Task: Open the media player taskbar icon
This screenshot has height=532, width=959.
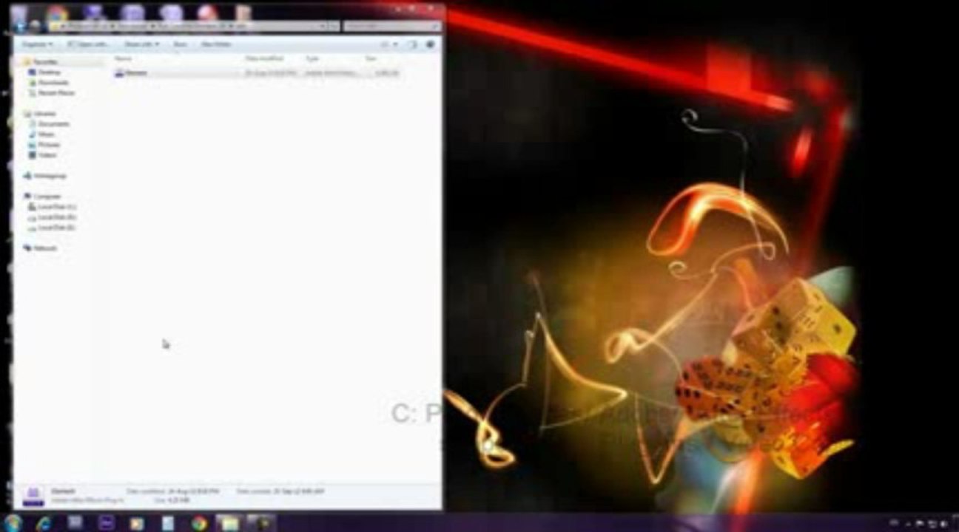Action: pyautogui.click(x=137, y=523)
